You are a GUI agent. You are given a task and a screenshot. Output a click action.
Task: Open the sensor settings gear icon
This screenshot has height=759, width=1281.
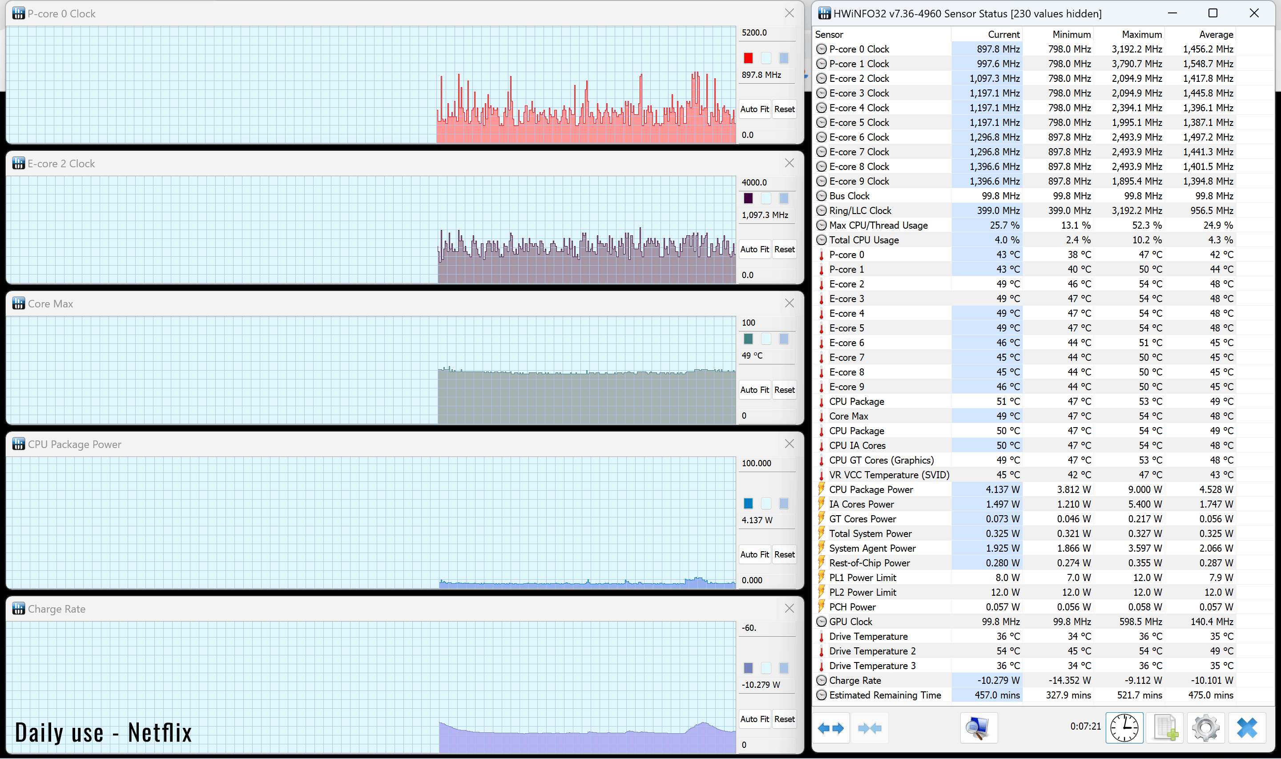[x=1206, y=728]
